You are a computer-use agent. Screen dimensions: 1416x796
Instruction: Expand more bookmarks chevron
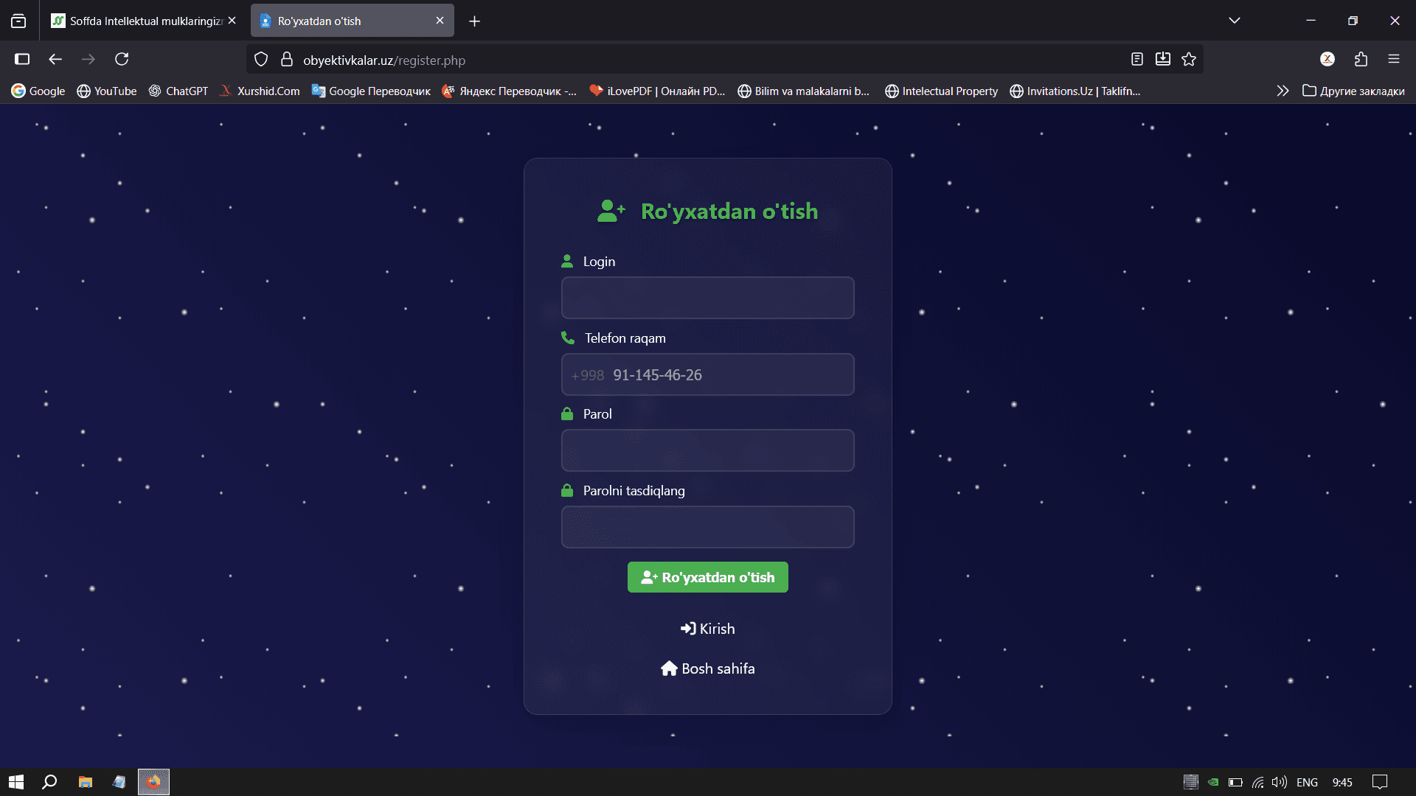click(x=1283, y=91)
